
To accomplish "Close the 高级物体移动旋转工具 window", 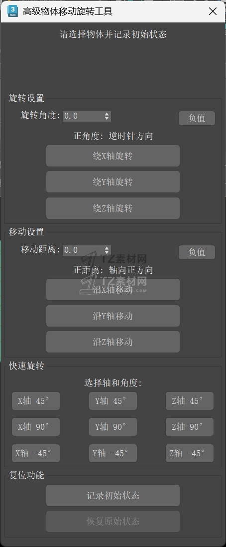I will 213,11.
